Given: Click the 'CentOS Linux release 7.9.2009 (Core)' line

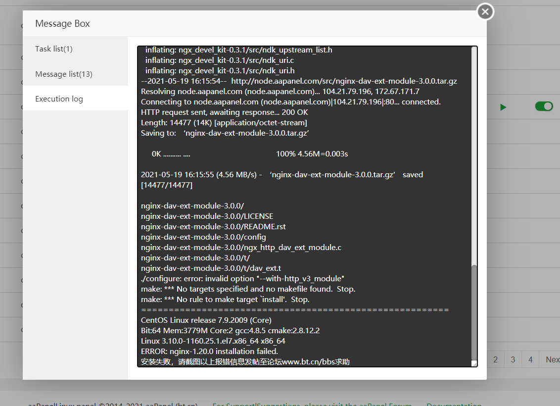Looking at the screenshot, I should [206, 320].
